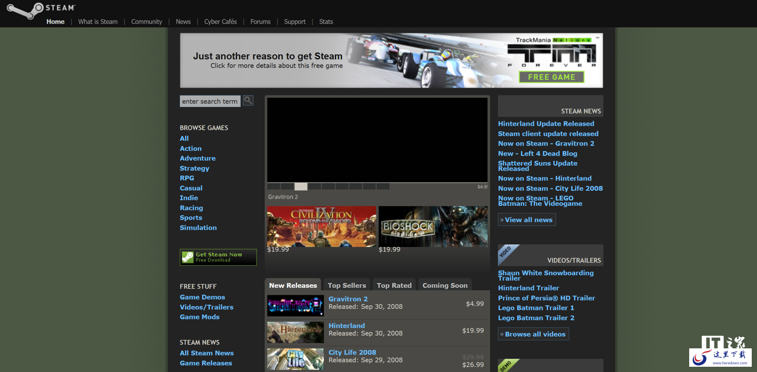
Task: Open All Steam News link
Action: [x=207, y=353]
